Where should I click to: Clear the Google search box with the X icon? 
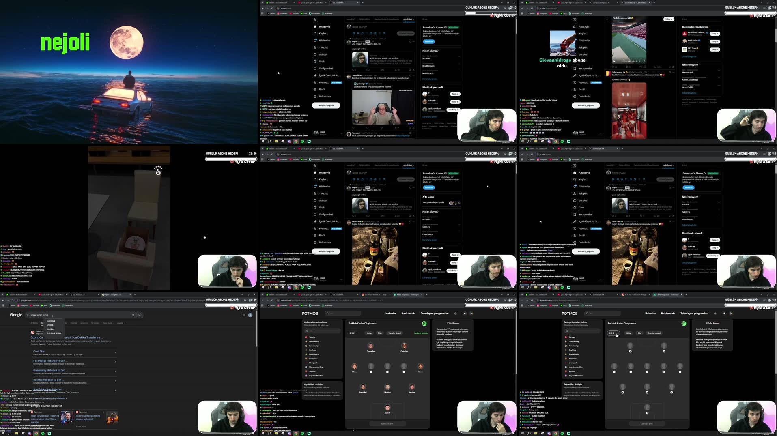(x=133, y=315)
